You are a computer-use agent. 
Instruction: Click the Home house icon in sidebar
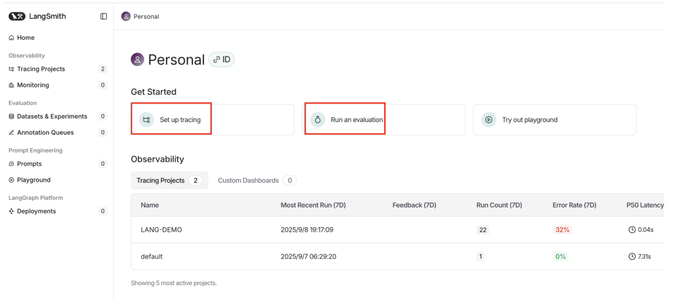click(x=12, y=38)
